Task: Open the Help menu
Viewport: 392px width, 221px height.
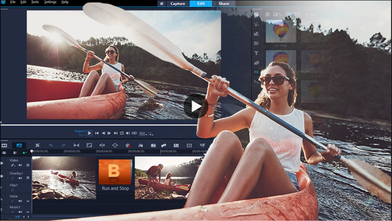Action: click(x=65, y=2)
